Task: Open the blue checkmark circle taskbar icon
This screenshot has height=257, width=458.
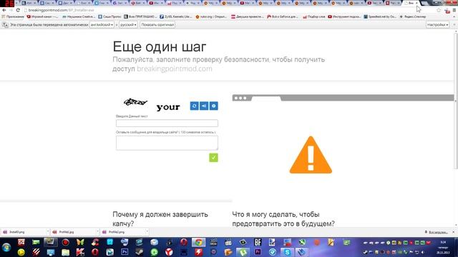Action: (x=273, y=252)
